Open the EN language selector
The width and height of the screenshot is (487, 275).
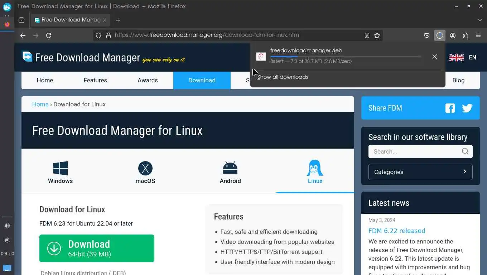(x=473, y=58)
